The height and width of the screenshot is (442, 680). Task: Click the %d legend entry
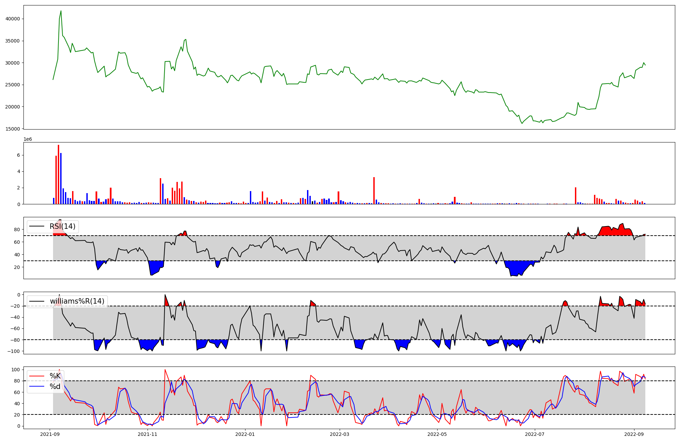tap(55, 386)
